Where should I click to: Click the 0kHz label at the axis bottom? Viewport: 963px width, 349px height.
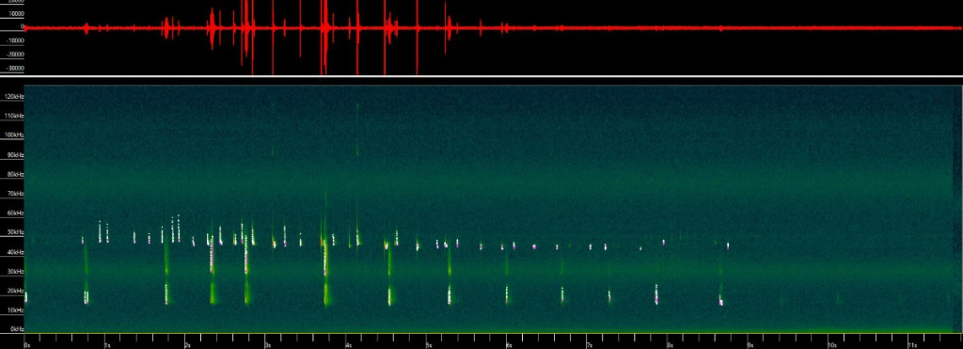coord(16,330)
